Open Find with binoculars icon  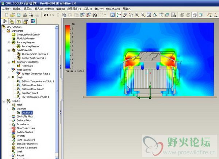tap(95, 15)
